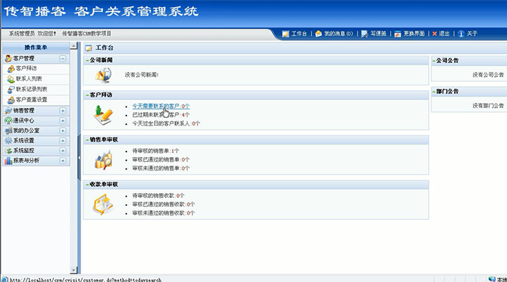Open 联系人列表 in the sidebar
The image size is (507, 282).
click(x=29, y=79)
